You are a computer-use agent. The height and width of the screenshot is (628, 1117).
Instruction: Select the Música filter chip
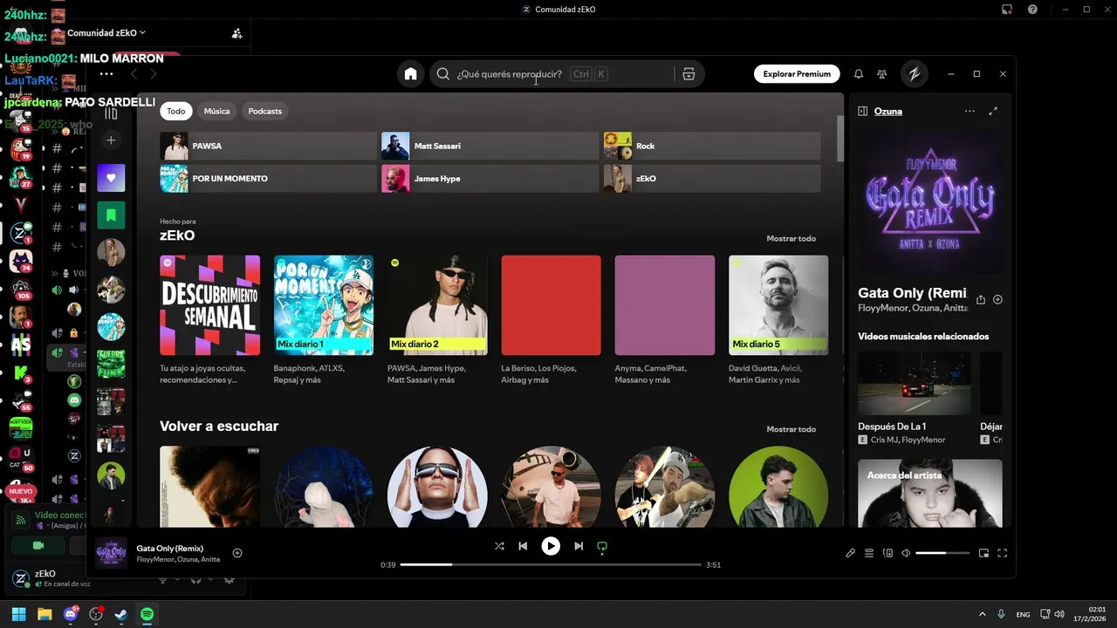point(216,111)
